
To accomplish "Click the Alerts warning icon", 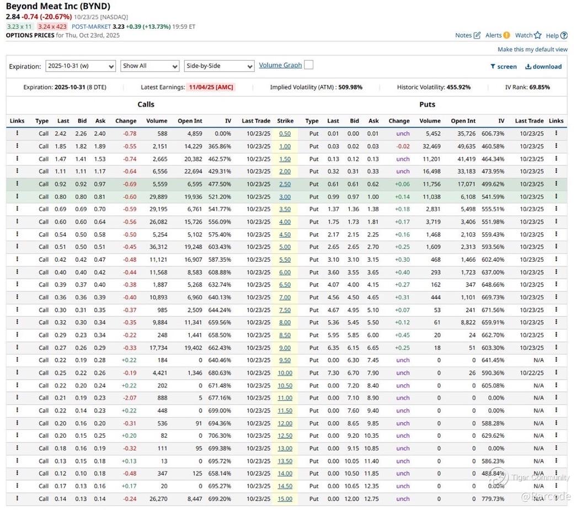I will coord(506,35).
